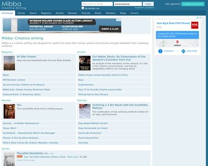Open the Tutorials tab
The image size is (208, 166).
pyautogui.click(x=86, y=13)
